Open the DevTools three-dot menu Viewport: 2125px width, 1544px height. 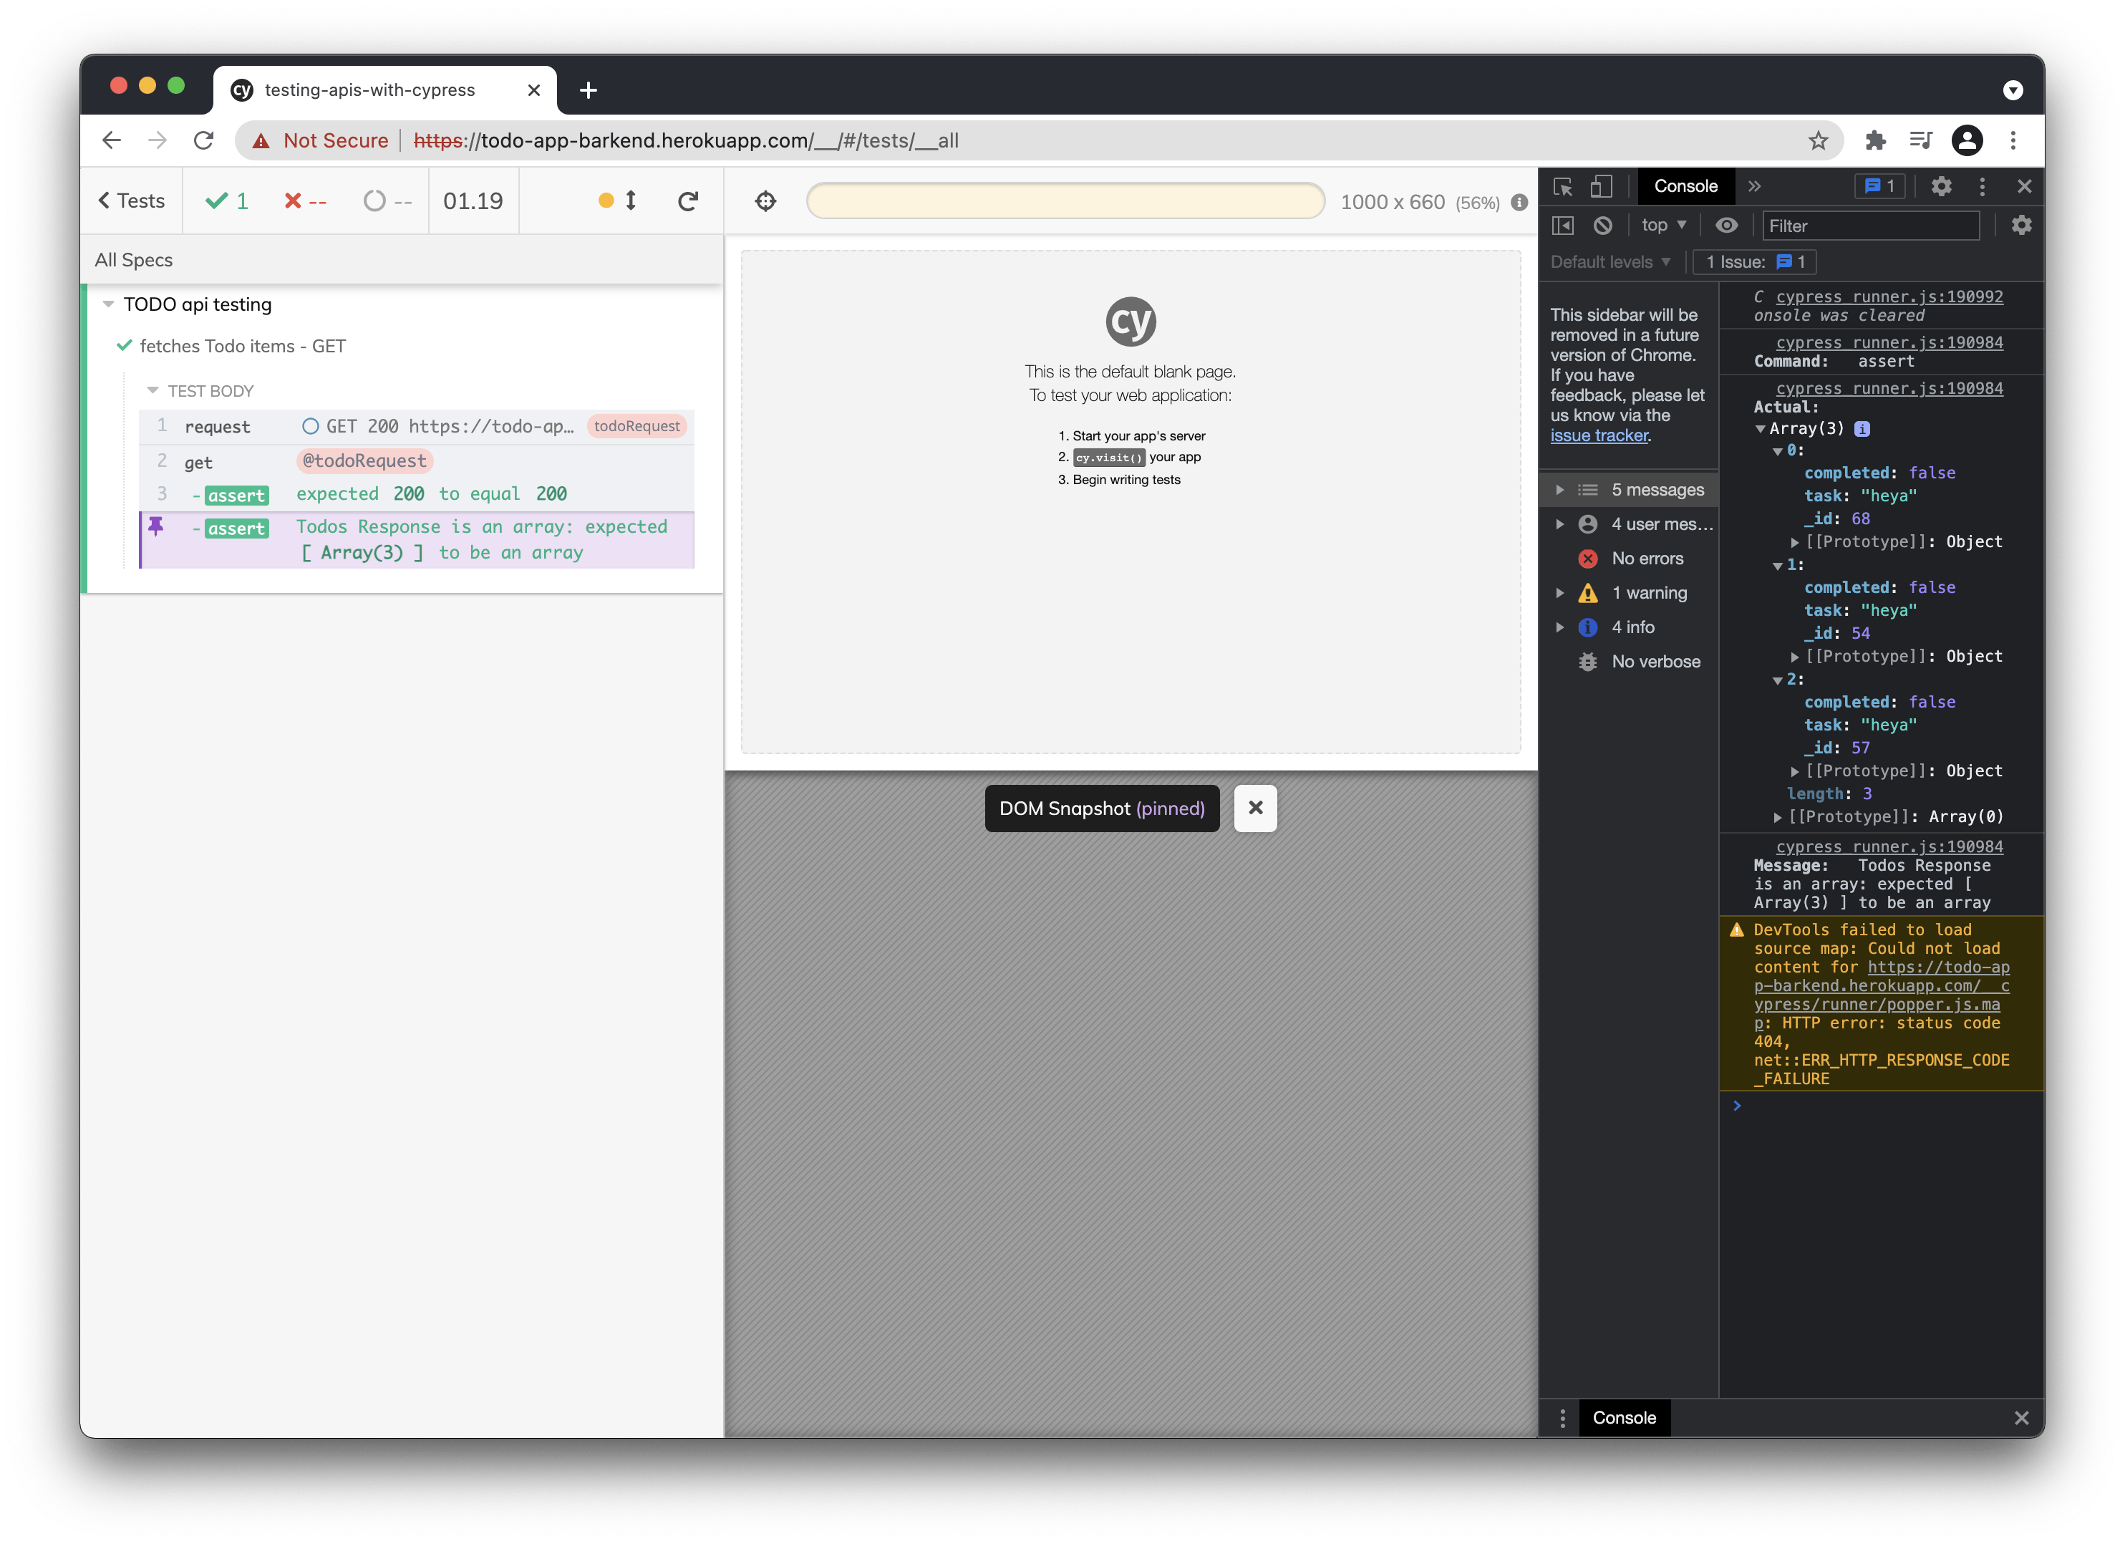pos(1982,186)
